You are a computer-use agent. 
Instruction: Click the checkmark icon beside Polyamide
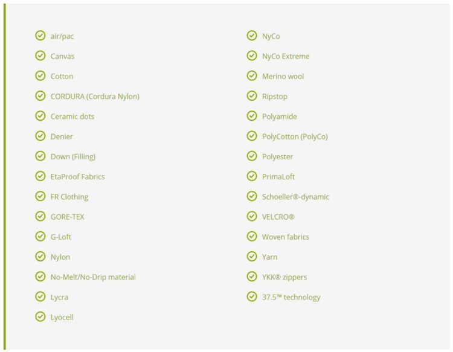pos(252,116)
